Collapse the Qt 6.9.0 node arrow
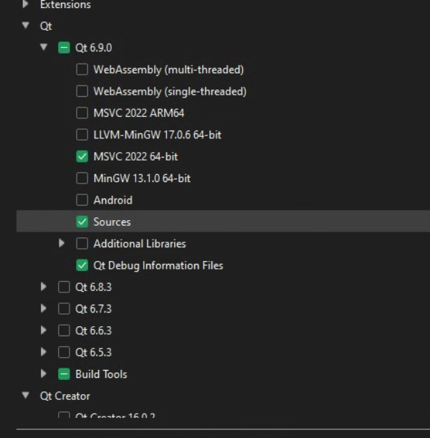This screenshot has height=438, width=430. point(44,47)
